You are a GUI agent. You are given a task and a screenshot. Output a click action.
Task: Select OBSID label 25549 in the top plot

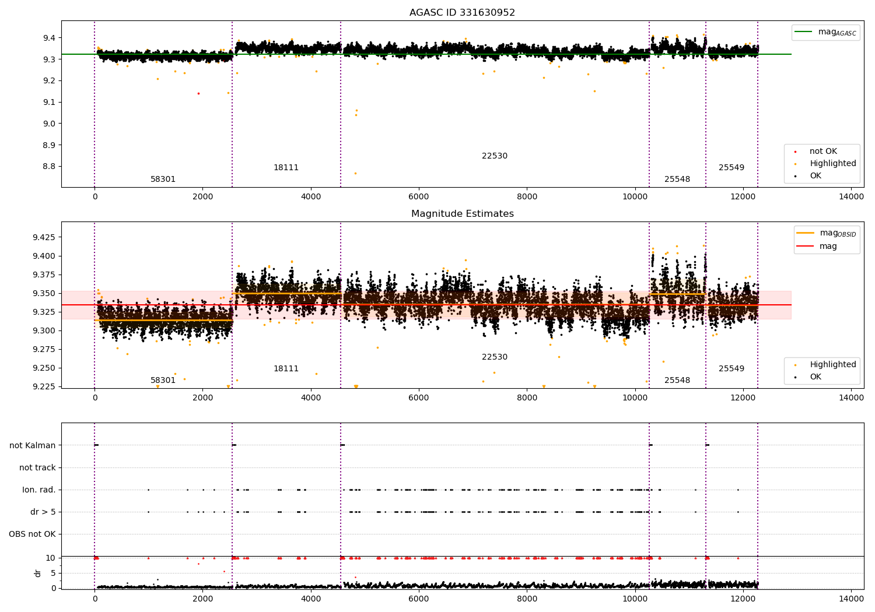click(731, 168)
